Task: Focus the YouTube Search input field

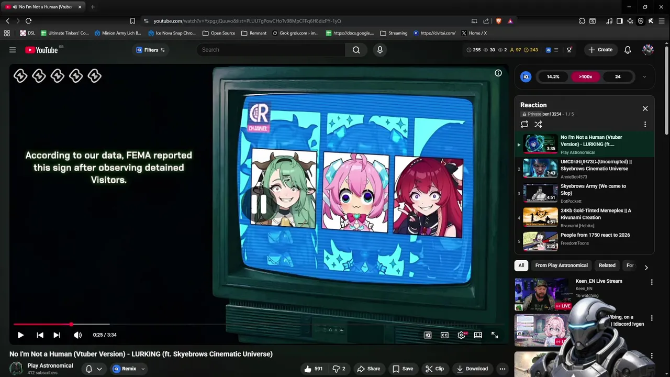Action: click(271, 50)
